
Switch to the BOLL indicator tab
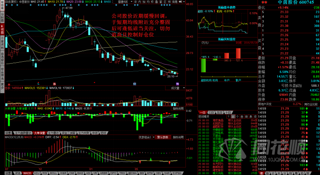(54, 173)
